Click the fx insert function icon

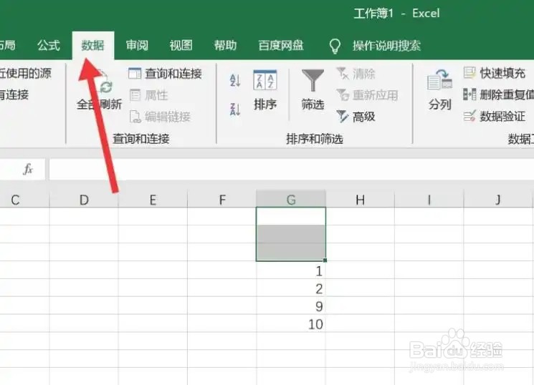28,169
